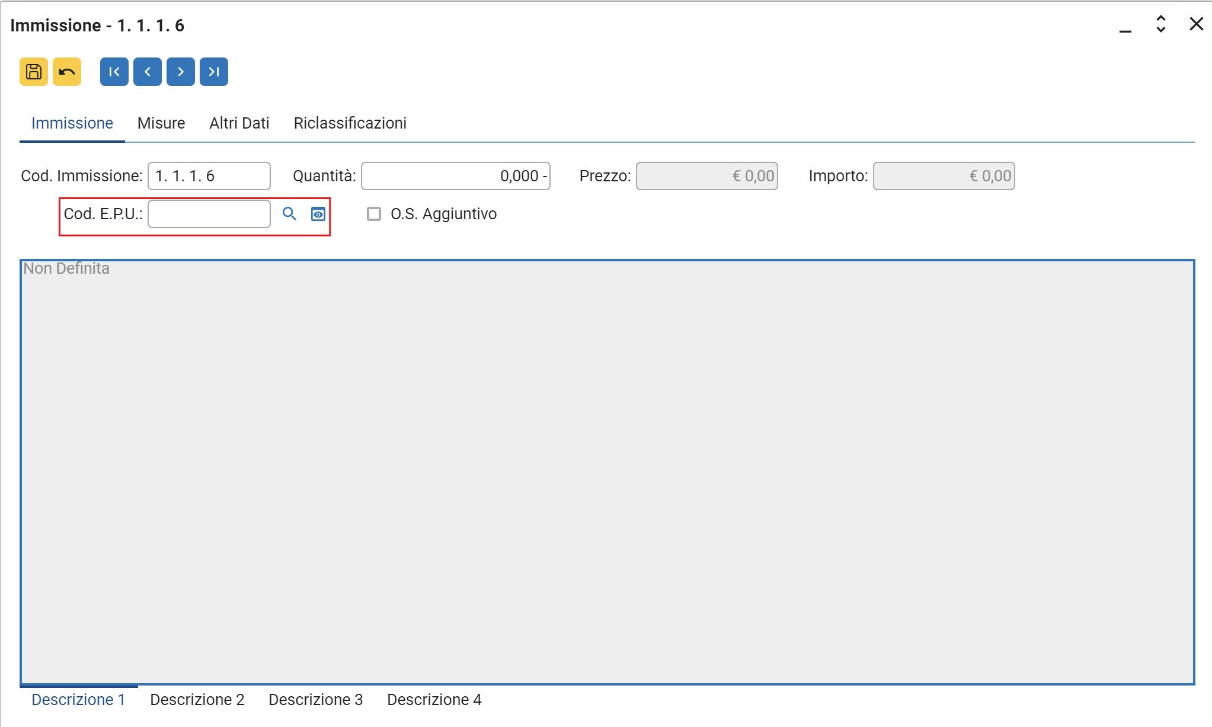Image resolution: width=1212 pixels, height=727 pixels.
Task: Expand window with the up-down chevron
Action: (1161, 24)
